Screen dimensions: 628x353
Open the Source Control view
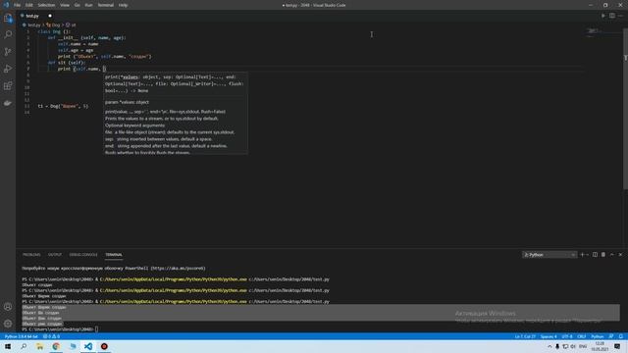coord(8,52)
